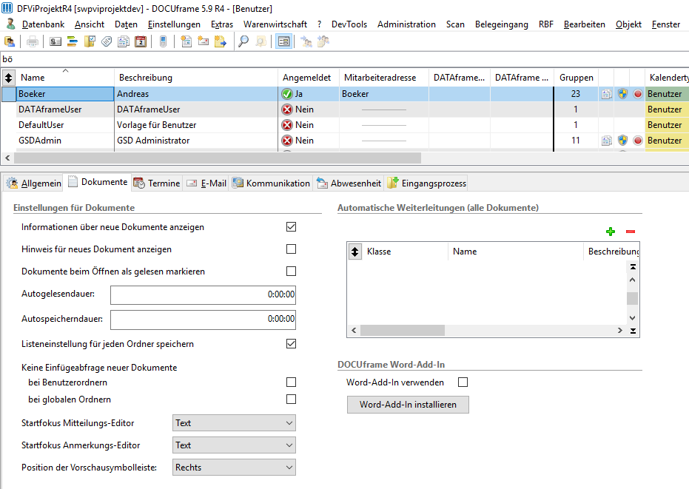Click the new mail message toolbar icon
This screenshot has height=489, width=689.
point(203,41)
